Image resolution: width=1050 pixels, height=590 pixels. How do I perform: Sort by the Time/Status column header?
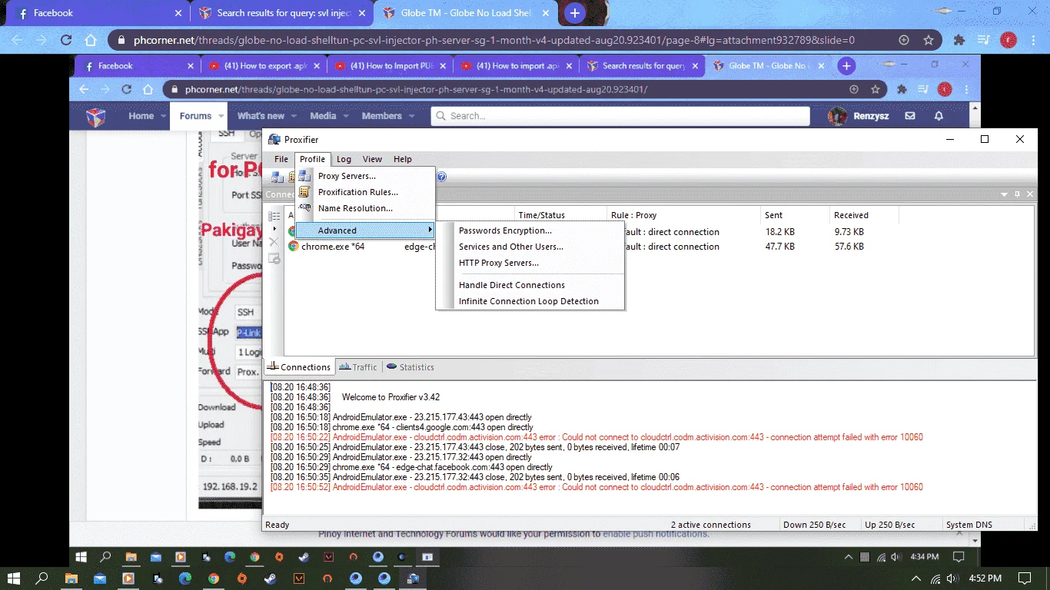[541, 215]
